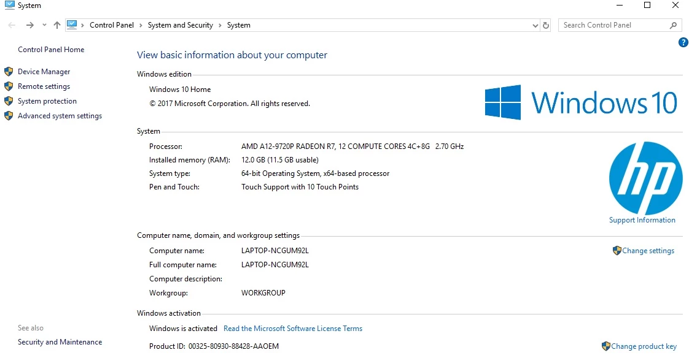Viewport: 689px width, 358px height.
Task: Go to Control Panel Home
Action: point(51,50)
